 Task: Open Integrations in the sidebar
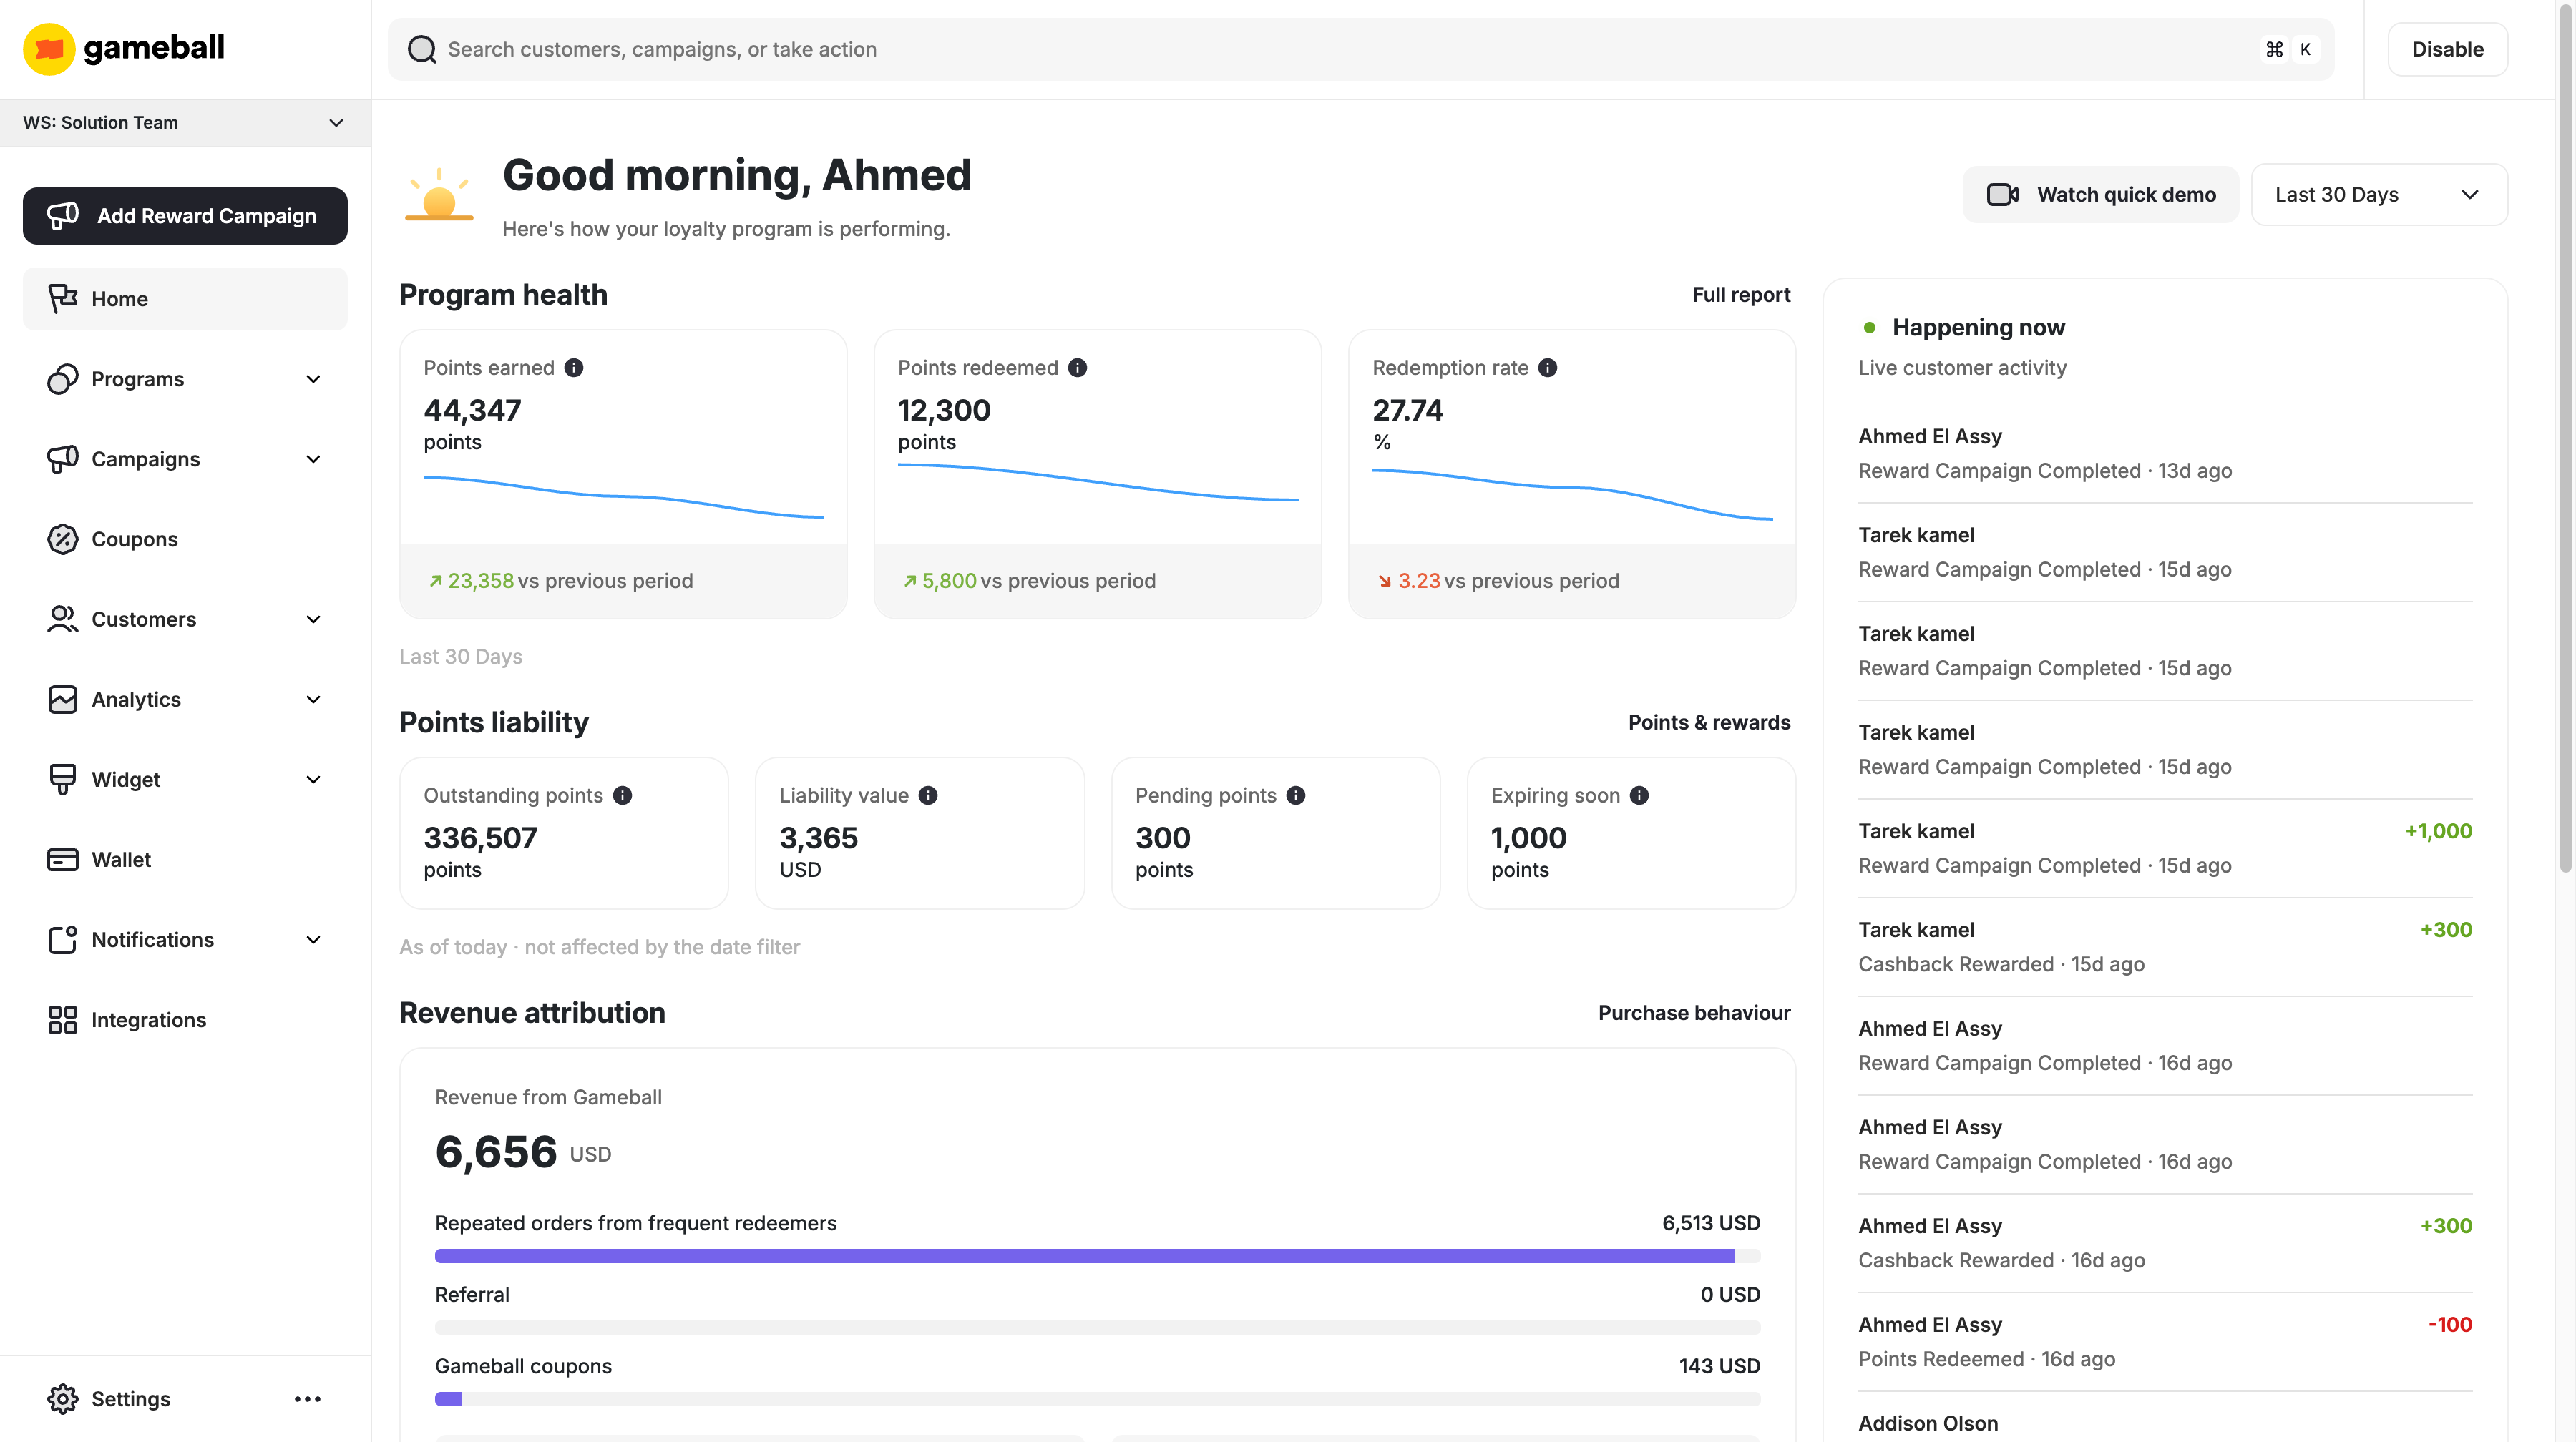pos(185,1019)
